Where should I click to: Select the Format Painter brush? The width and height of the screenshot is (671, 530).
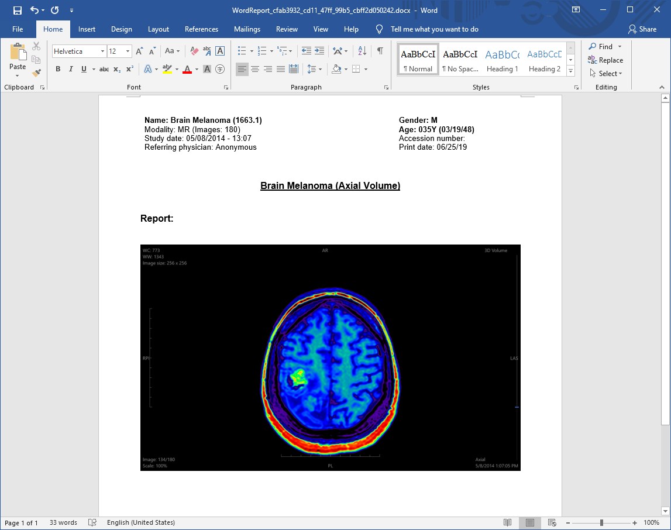click(36, 73)
